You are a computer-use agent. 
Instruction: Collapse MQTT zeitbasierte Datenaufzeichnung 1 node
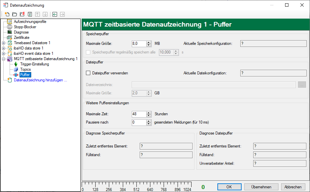pyautogui.click(x=4, y=59)
